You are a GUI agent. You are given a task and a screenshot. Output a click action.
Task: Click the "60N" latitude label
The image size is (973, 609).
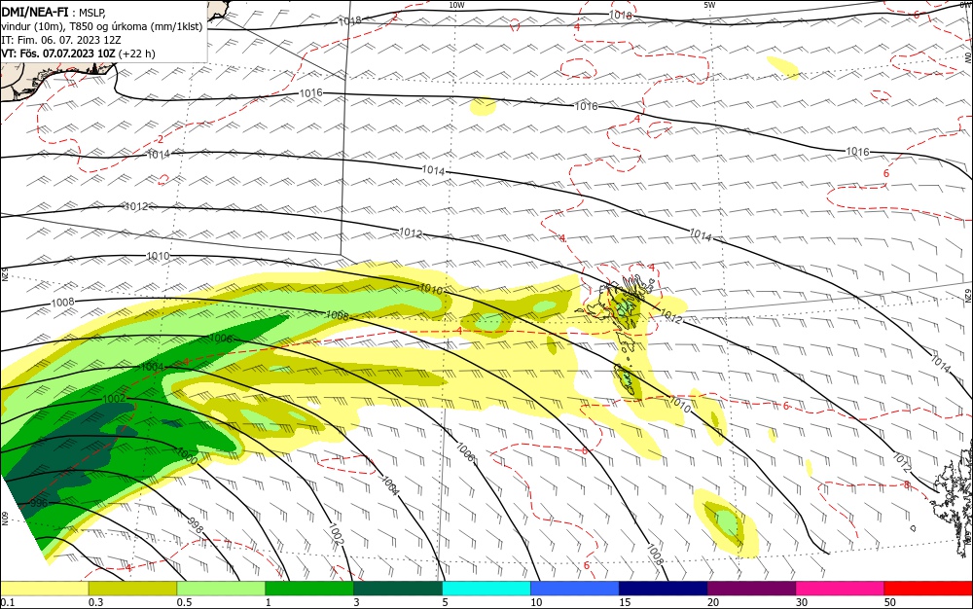point(4,519)
